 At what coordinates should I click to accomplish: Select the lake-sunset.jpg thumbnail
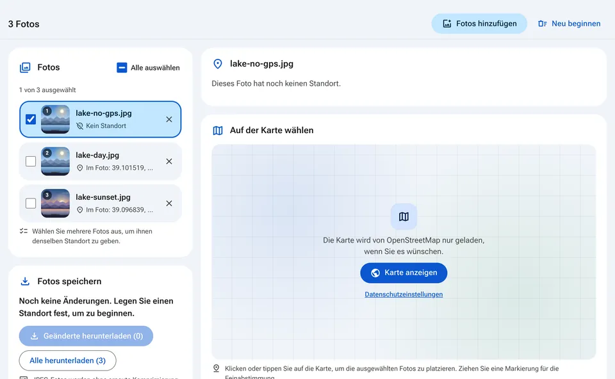(55, 203)
